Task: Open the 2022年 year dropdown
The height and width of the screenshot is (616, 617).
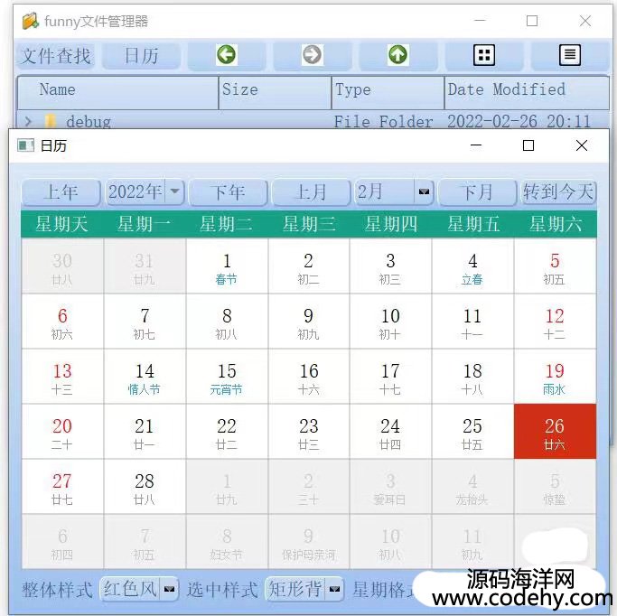Action: (174, 192)
